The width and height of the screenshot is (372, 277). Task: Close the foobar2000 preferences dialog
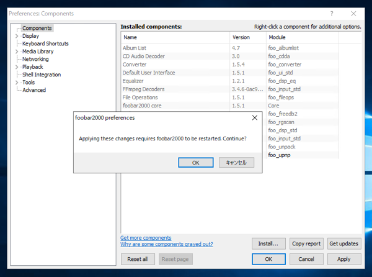255,117
